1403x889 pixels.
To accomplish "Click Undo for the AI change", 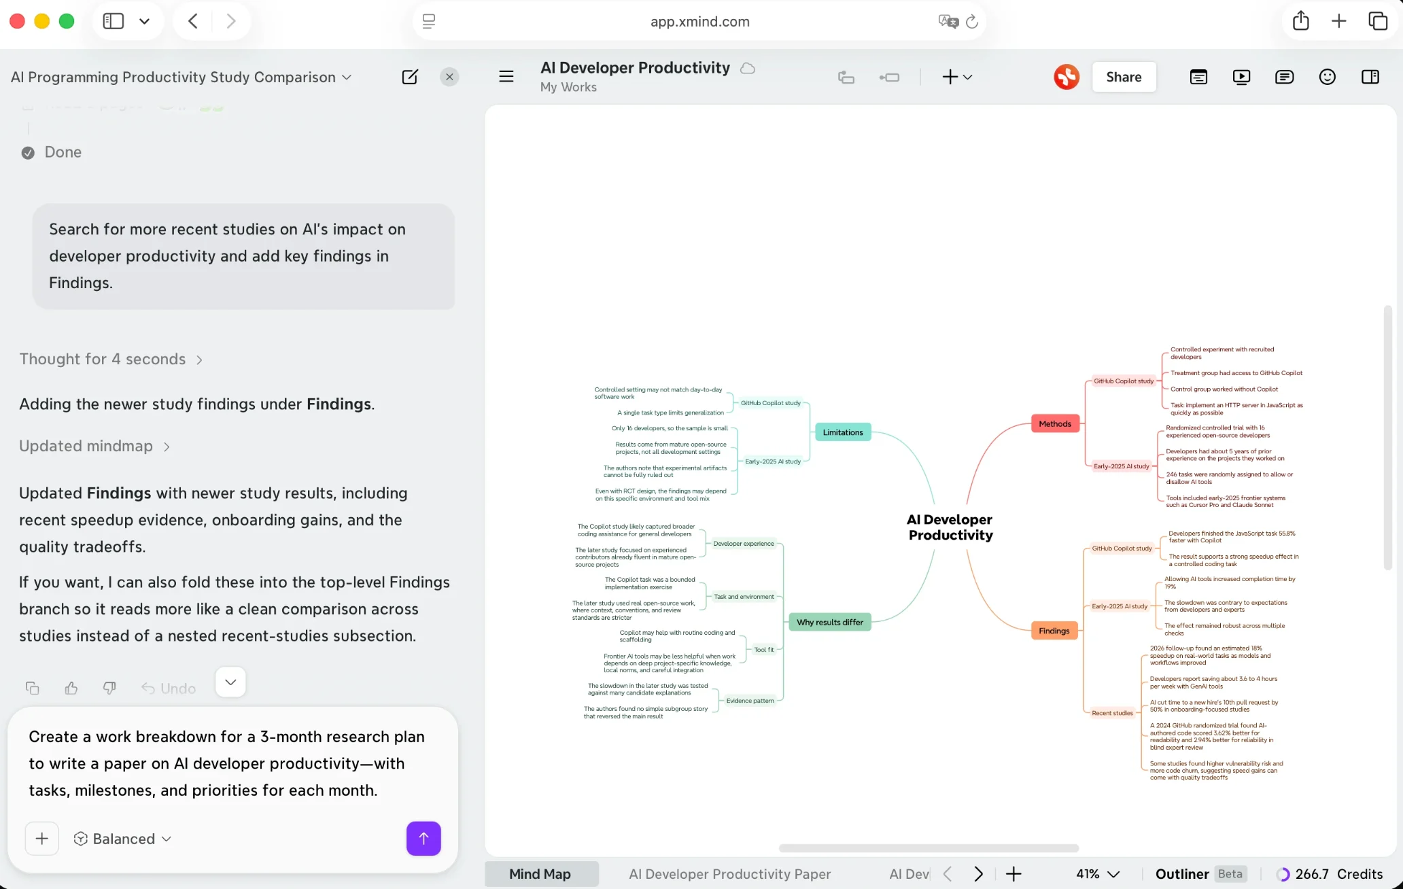I will coord(169,688).
